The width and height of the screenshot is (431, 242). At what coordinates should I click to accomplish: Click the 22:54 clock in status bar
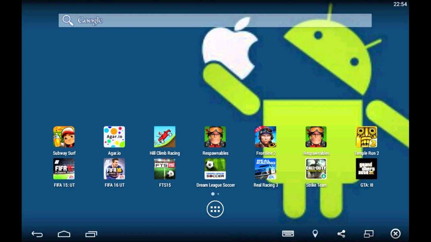400,4
